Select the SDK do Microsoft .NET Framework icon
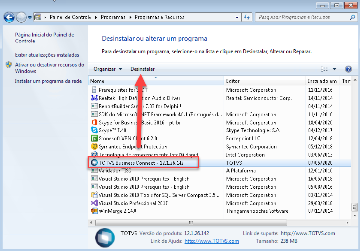 (94, 114)
